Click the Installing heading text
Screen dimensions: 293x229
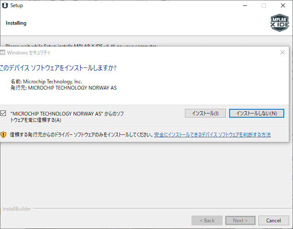pos(16,23)
